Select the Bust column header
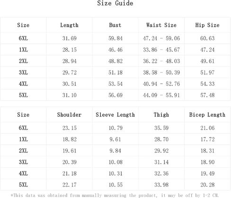The width and height of the screenshot is (231, 198). [115, 25]
